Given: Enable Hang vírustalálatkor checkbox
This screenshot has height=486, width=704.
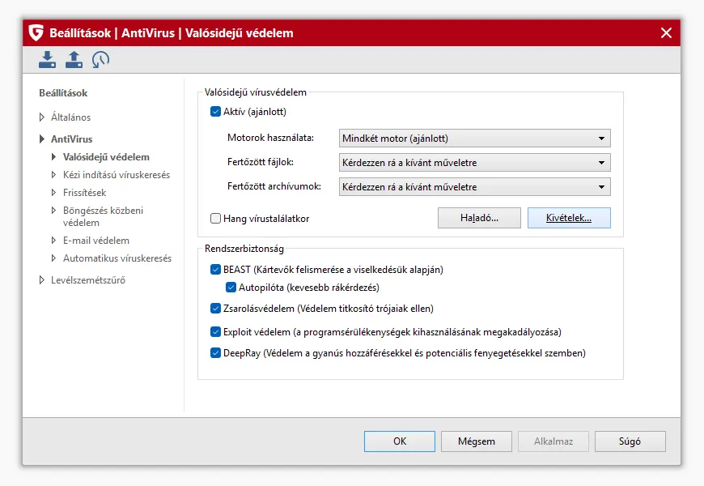Looking at the screenshot, I should point(215,218).
